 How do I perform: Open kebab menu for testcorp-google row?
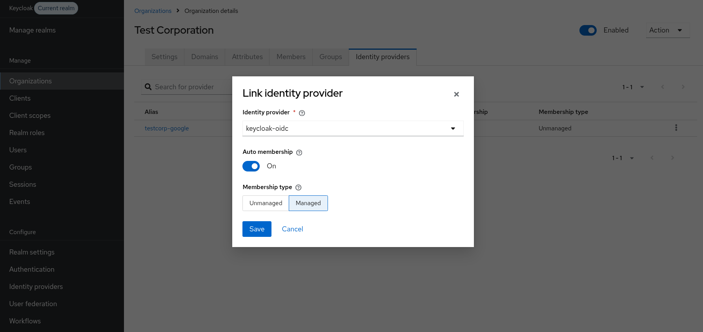pyautogui.click(x=676, y=128)
